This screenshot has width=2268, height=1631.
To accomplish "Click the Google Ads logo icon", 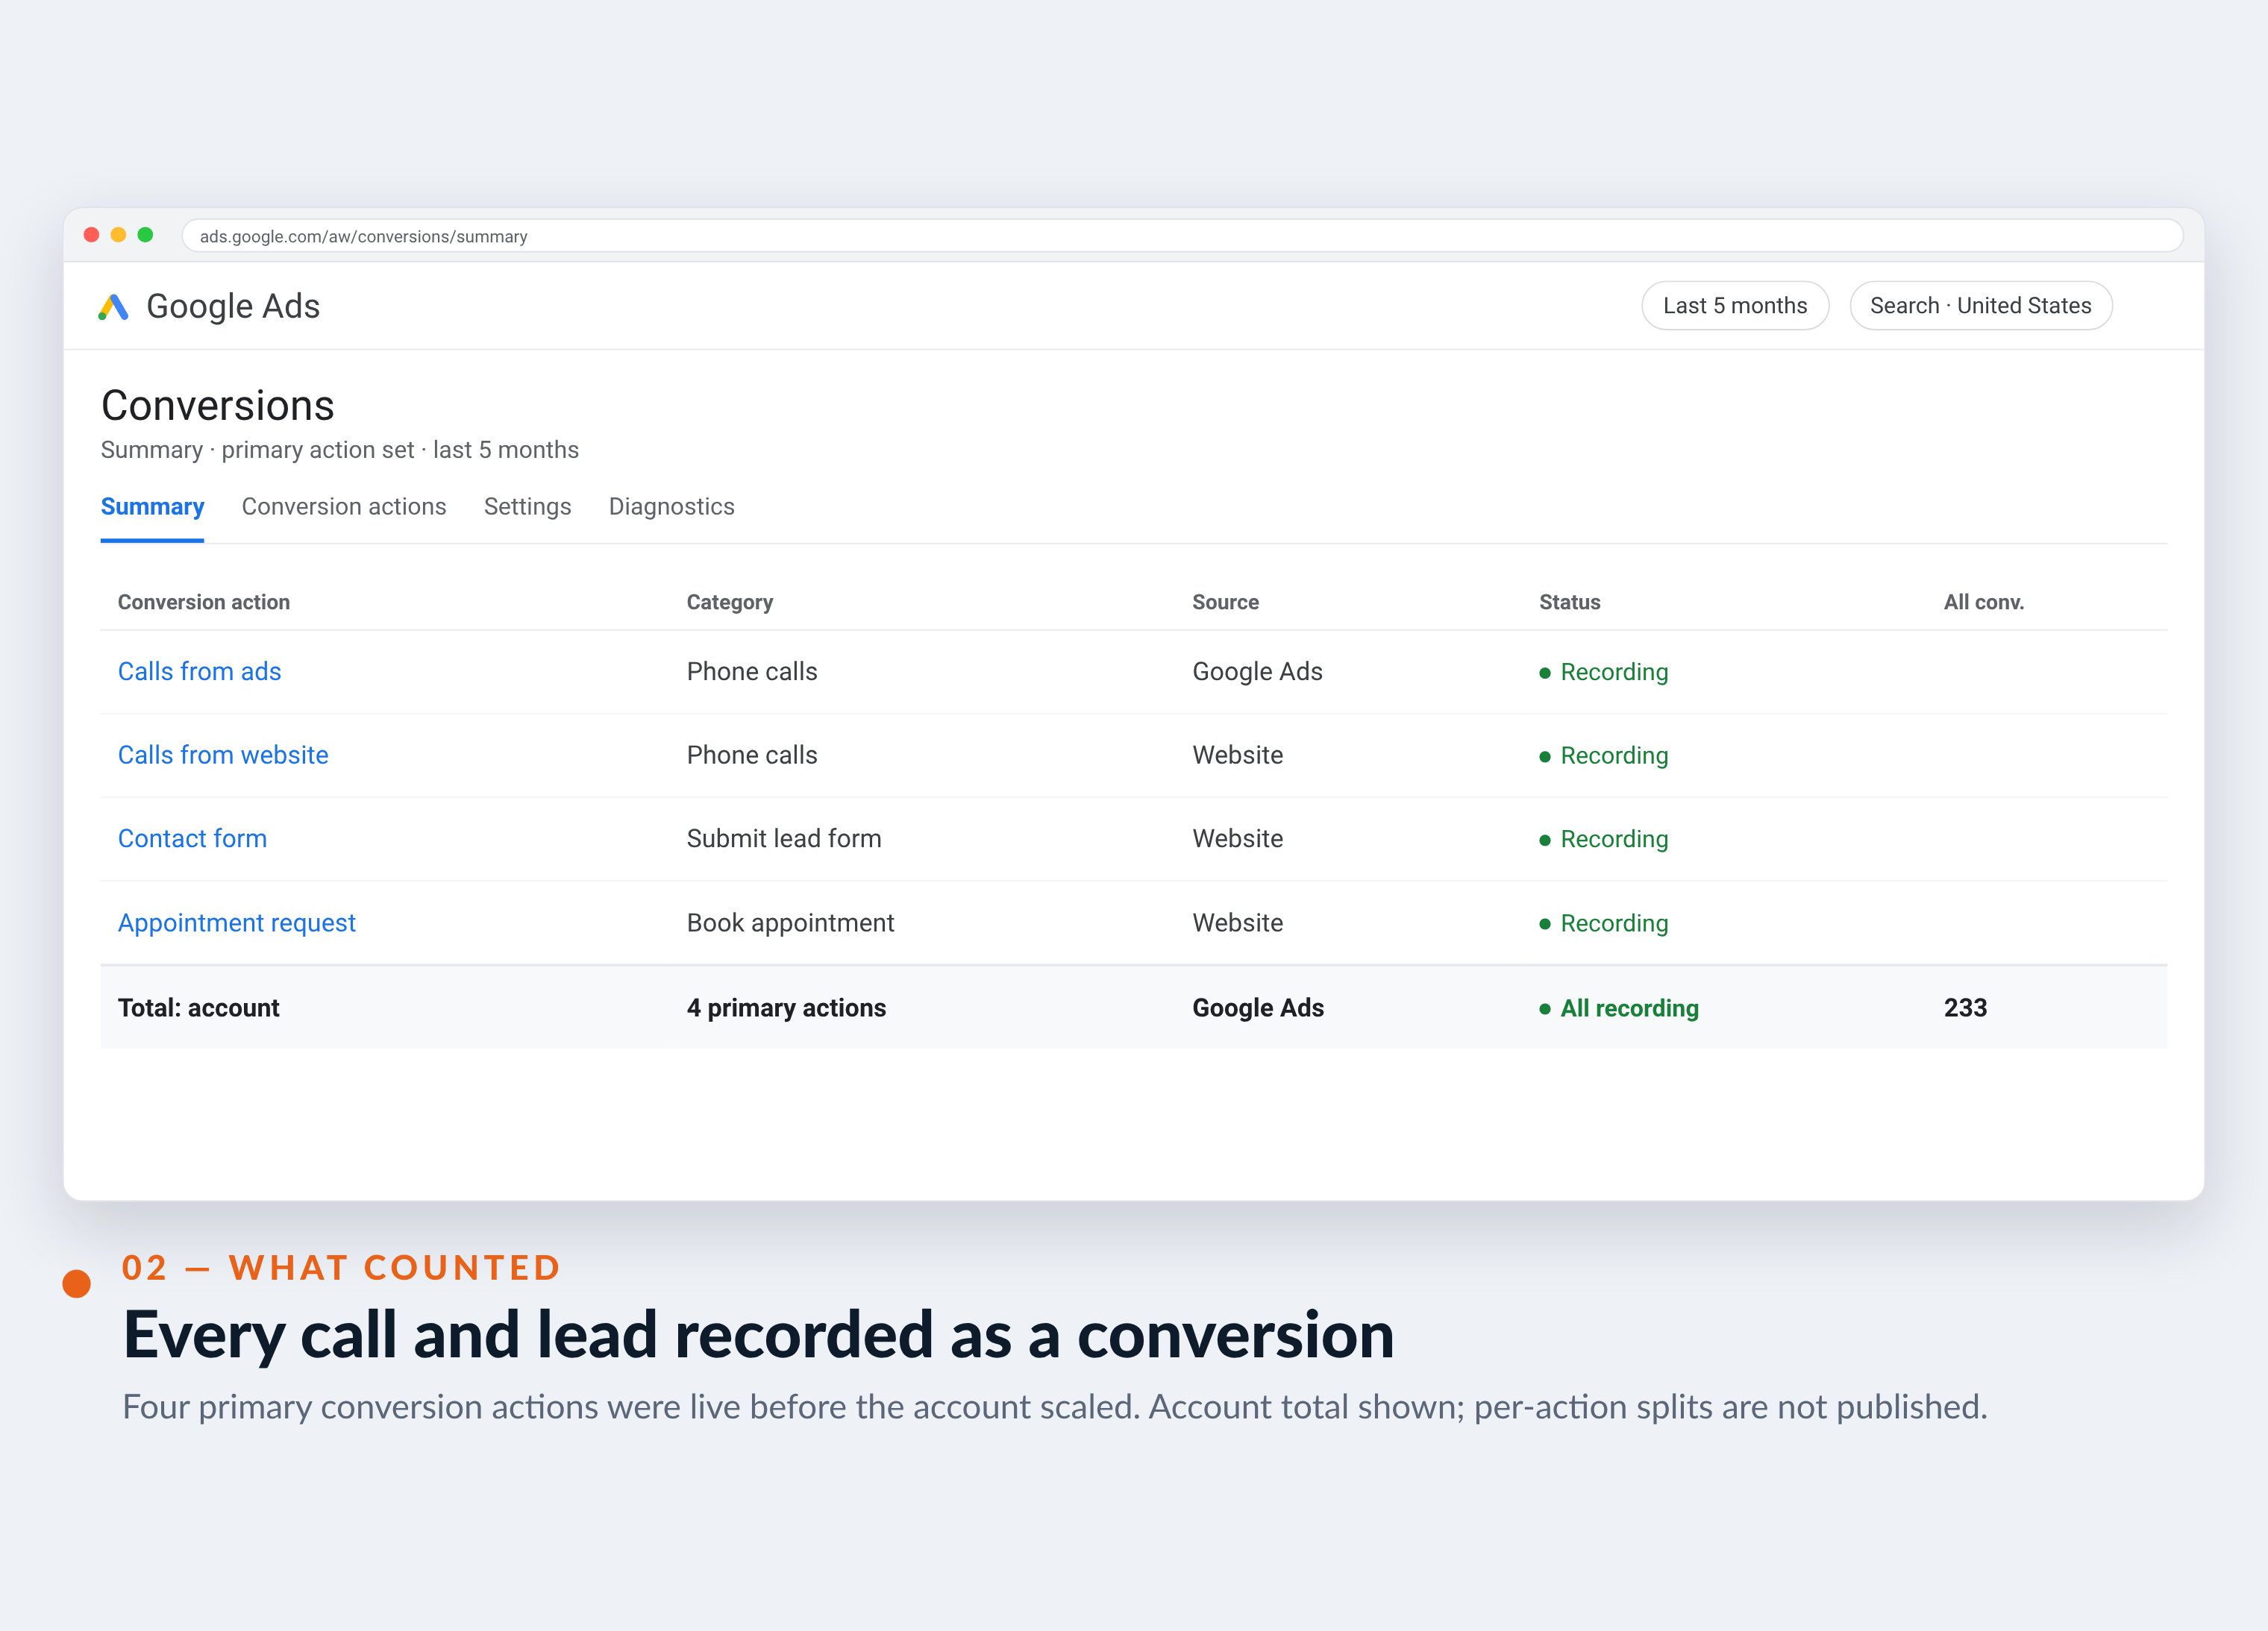I will [113, 307].
